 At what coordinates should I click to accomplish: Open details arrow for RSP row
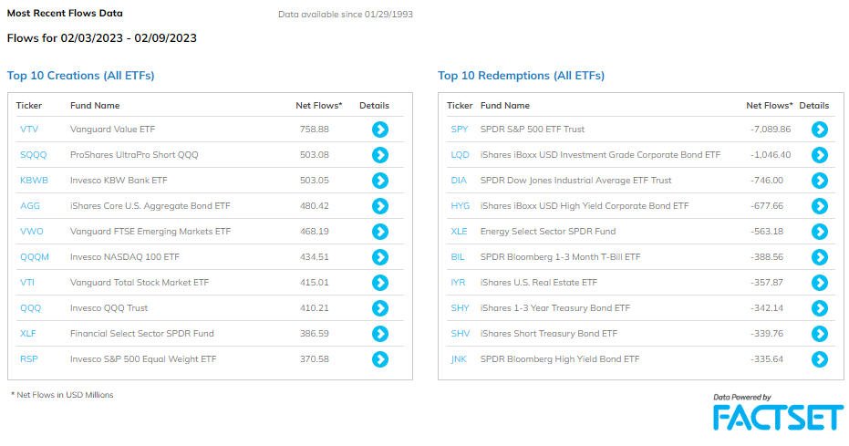click(x=380, y=358)
